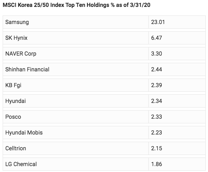Click the 1.86 percentage cell
Viewport: 208px width, 172px height.
156,164
